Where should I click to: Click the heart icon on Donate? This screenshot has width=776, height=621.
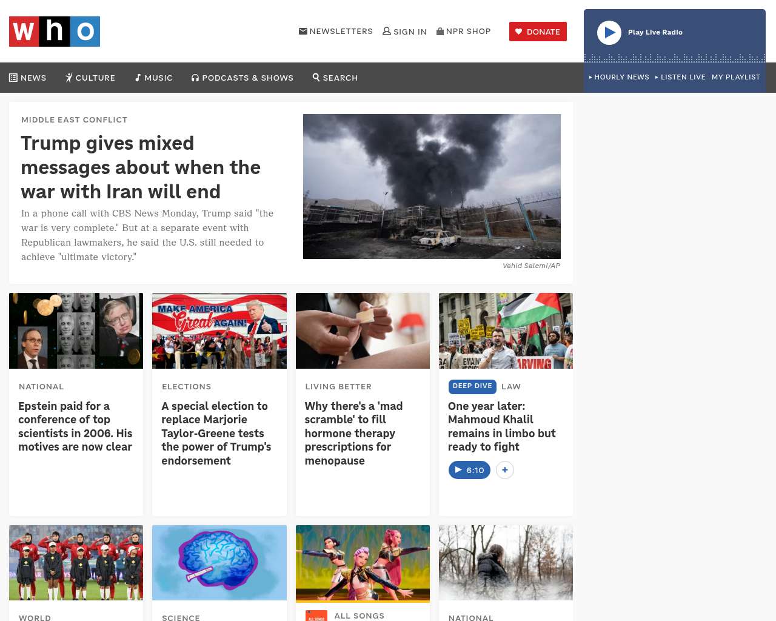click(518, 32)
